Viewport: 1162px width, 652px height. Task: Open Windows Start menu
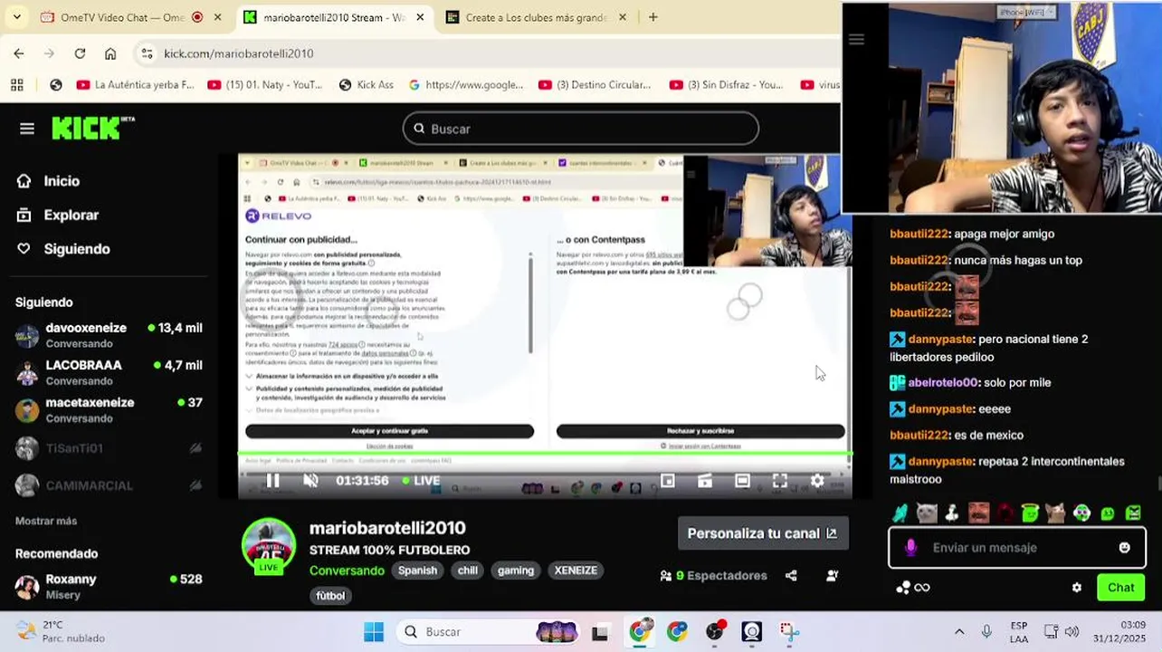[374, 631]
